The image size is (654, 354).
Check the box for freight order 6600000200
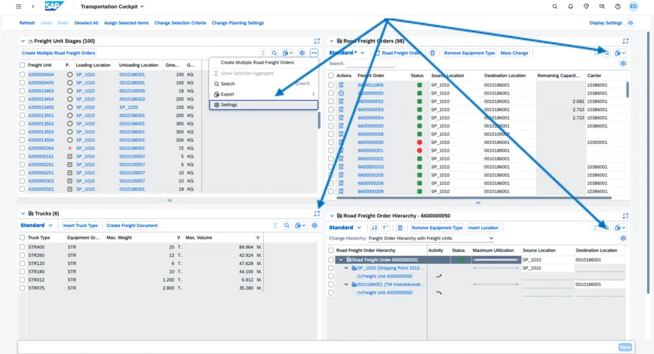tap(331, 143)
